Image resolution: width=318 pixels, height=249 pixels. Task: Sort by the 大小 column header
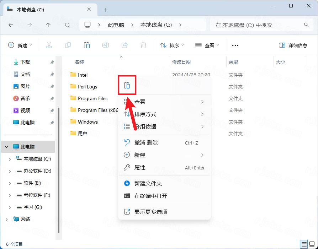tap(281, 62)
